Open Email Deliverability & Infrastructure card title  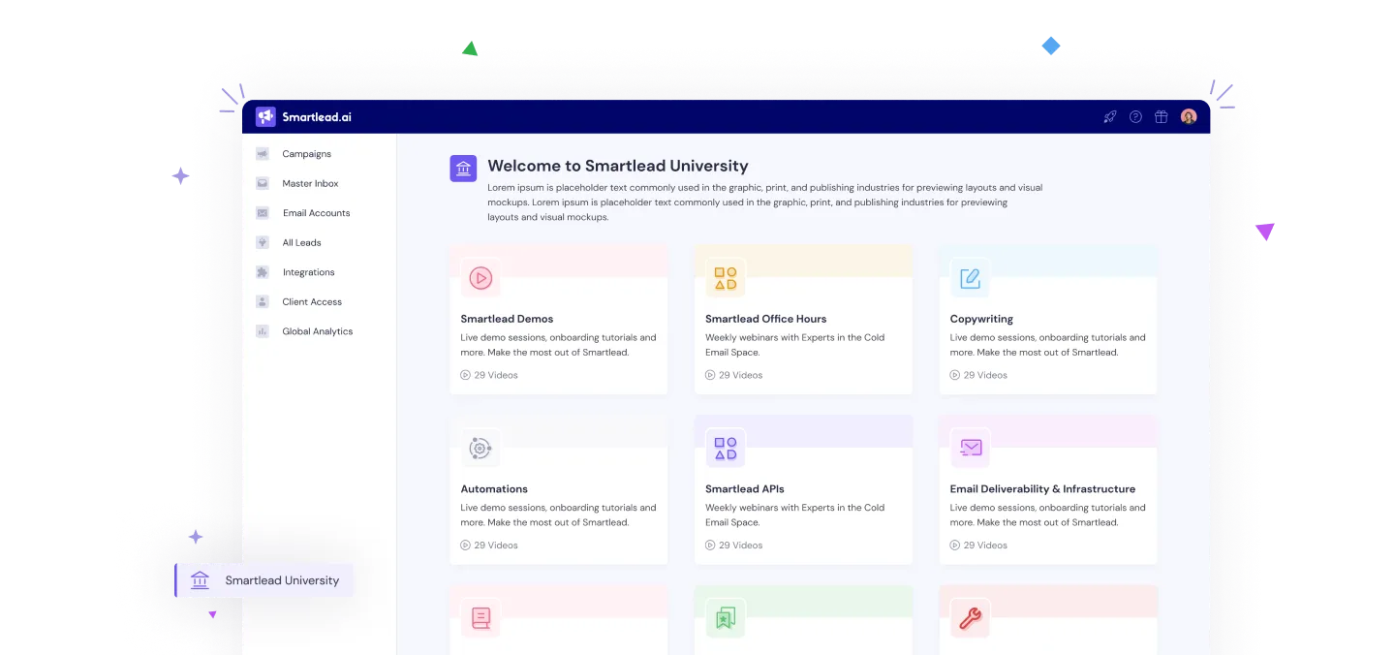click(x=1042, y=488)
